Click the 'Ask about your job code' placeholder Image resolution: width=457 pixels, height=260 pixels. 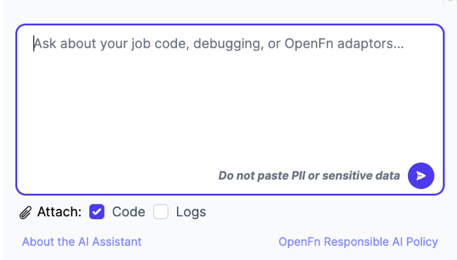[219, 44]
